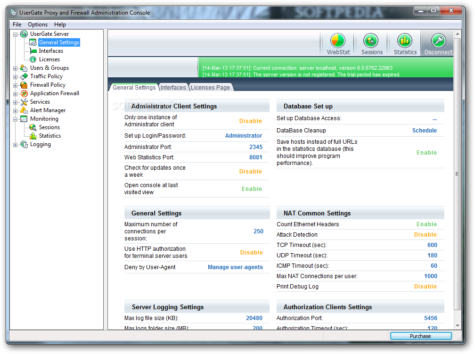Expand the Traffic Policy node
The image size is (475, 354).
pos(15,77)
